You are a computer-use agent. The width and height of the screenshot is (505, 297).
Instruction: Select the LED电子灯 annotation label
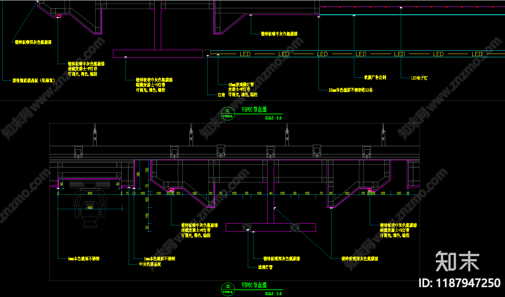click(x=419, y=78)
